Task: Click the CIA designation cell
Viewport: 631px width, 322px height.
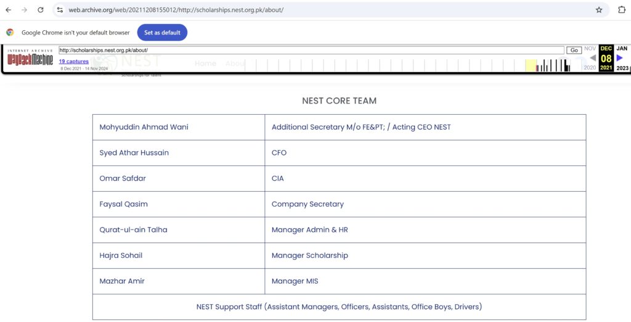Action: coord(425,178)
